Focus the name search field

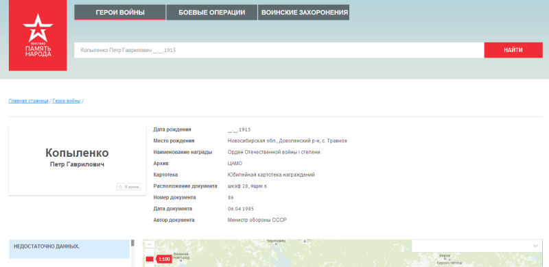279,51
